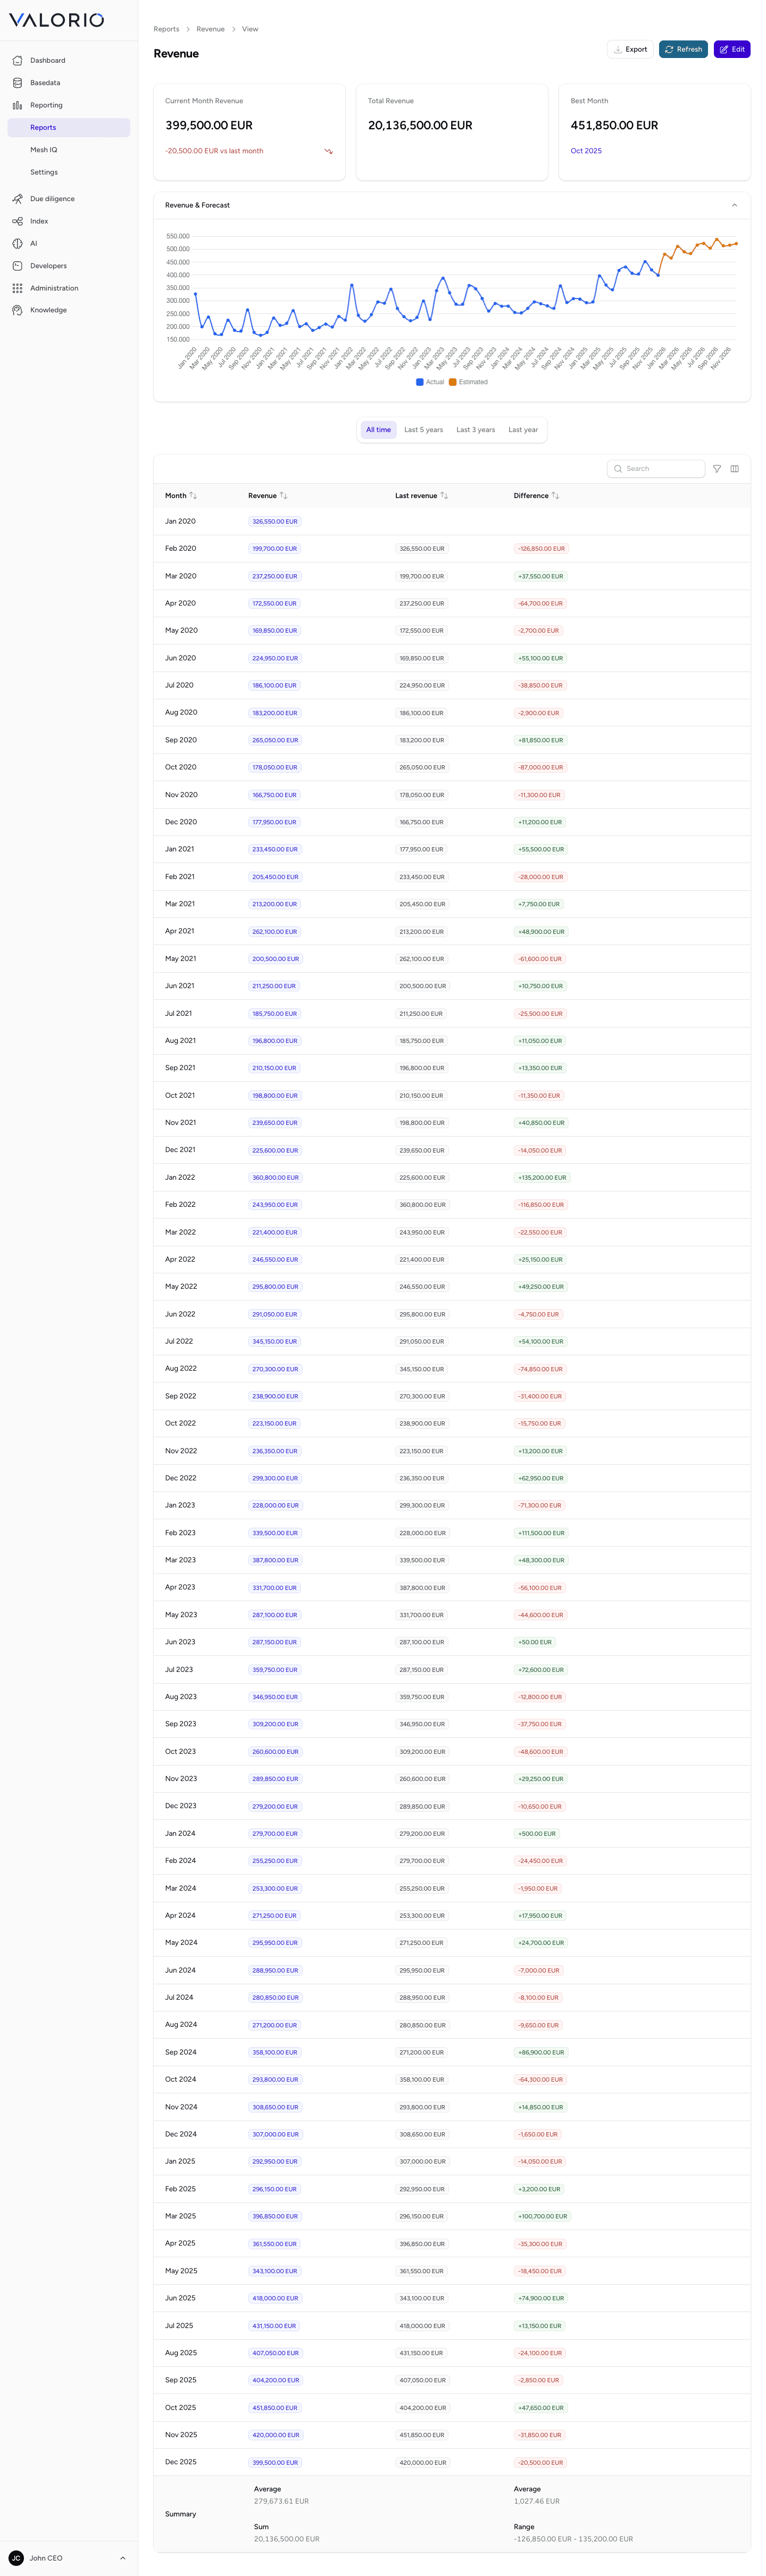Collapse the Revenue & Forecast panel

point(734,205)
